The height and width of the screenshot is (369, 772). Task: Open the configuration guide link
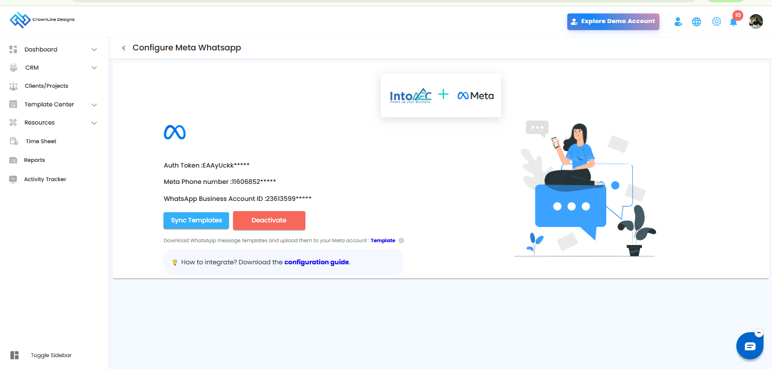[x=316, y=262]
